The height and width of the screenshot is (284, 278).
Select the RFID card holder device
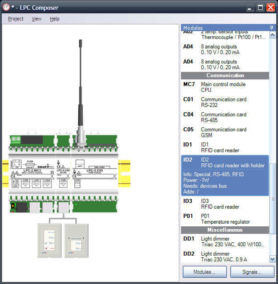pos(76,241)
